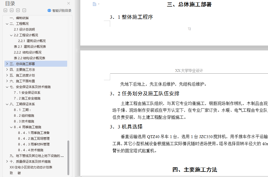
Task: Expand the 十、质量保证体系及技术措施 section
Action: tap(7, 162)
